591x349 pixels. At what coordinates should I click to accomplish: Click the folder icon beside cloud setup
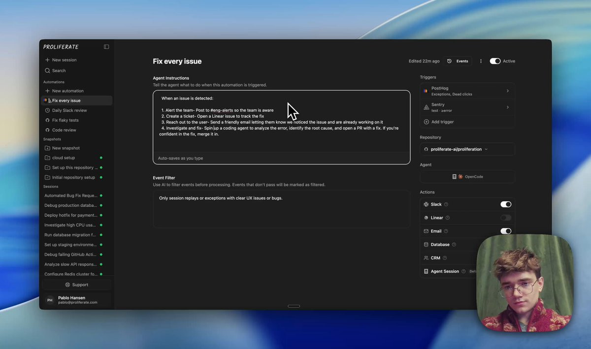coord(47,158)
